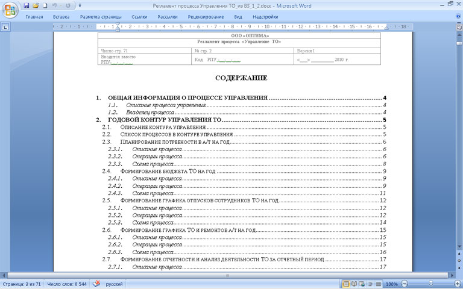This screenshot has height=289, width=463.
Task: Click the Save icon in Quick Access toolbar
Action: 26,5
